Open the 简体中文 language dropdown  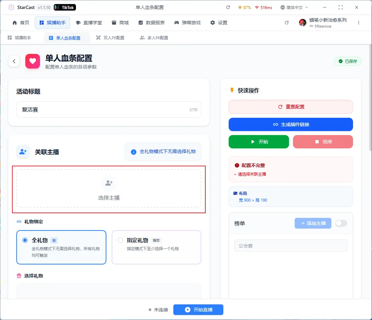pos(294,7)
